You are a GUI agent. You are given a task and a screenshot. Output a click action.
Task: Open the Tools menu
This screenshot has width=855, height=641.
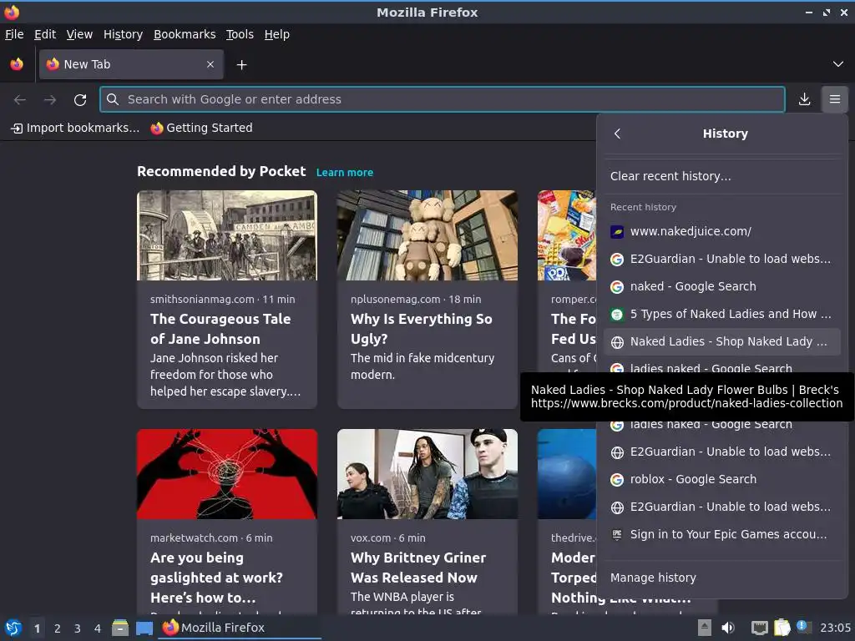(x=240, y=34)
